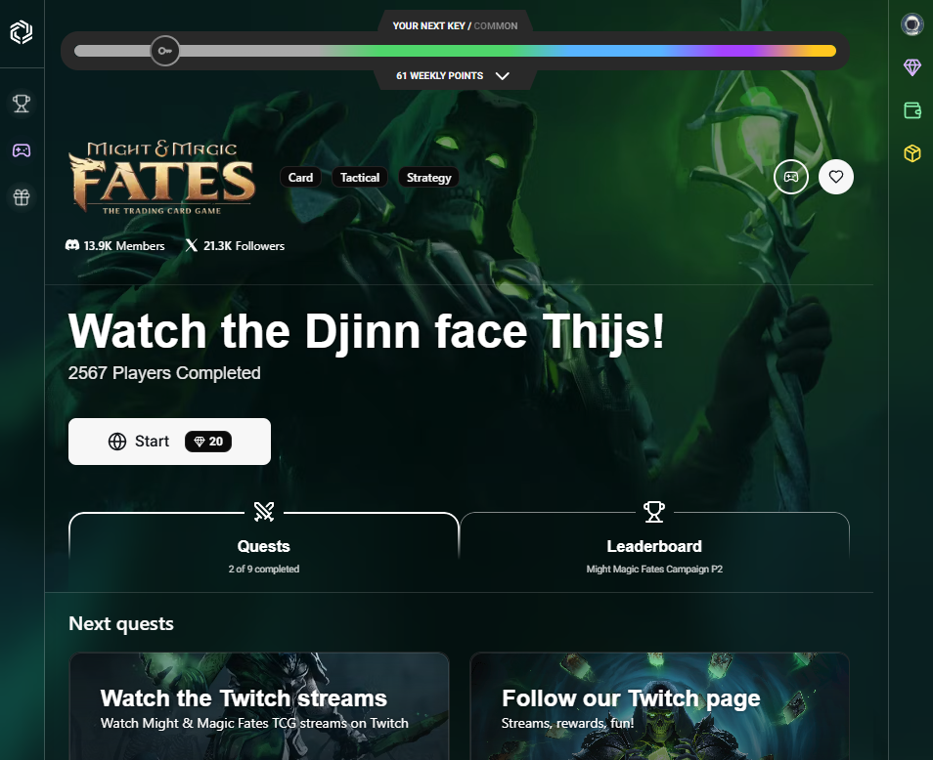The image size is (933, 760).
Task: Switch to the Quests tab
Action: pyautogui.click(x=264, y=547)
